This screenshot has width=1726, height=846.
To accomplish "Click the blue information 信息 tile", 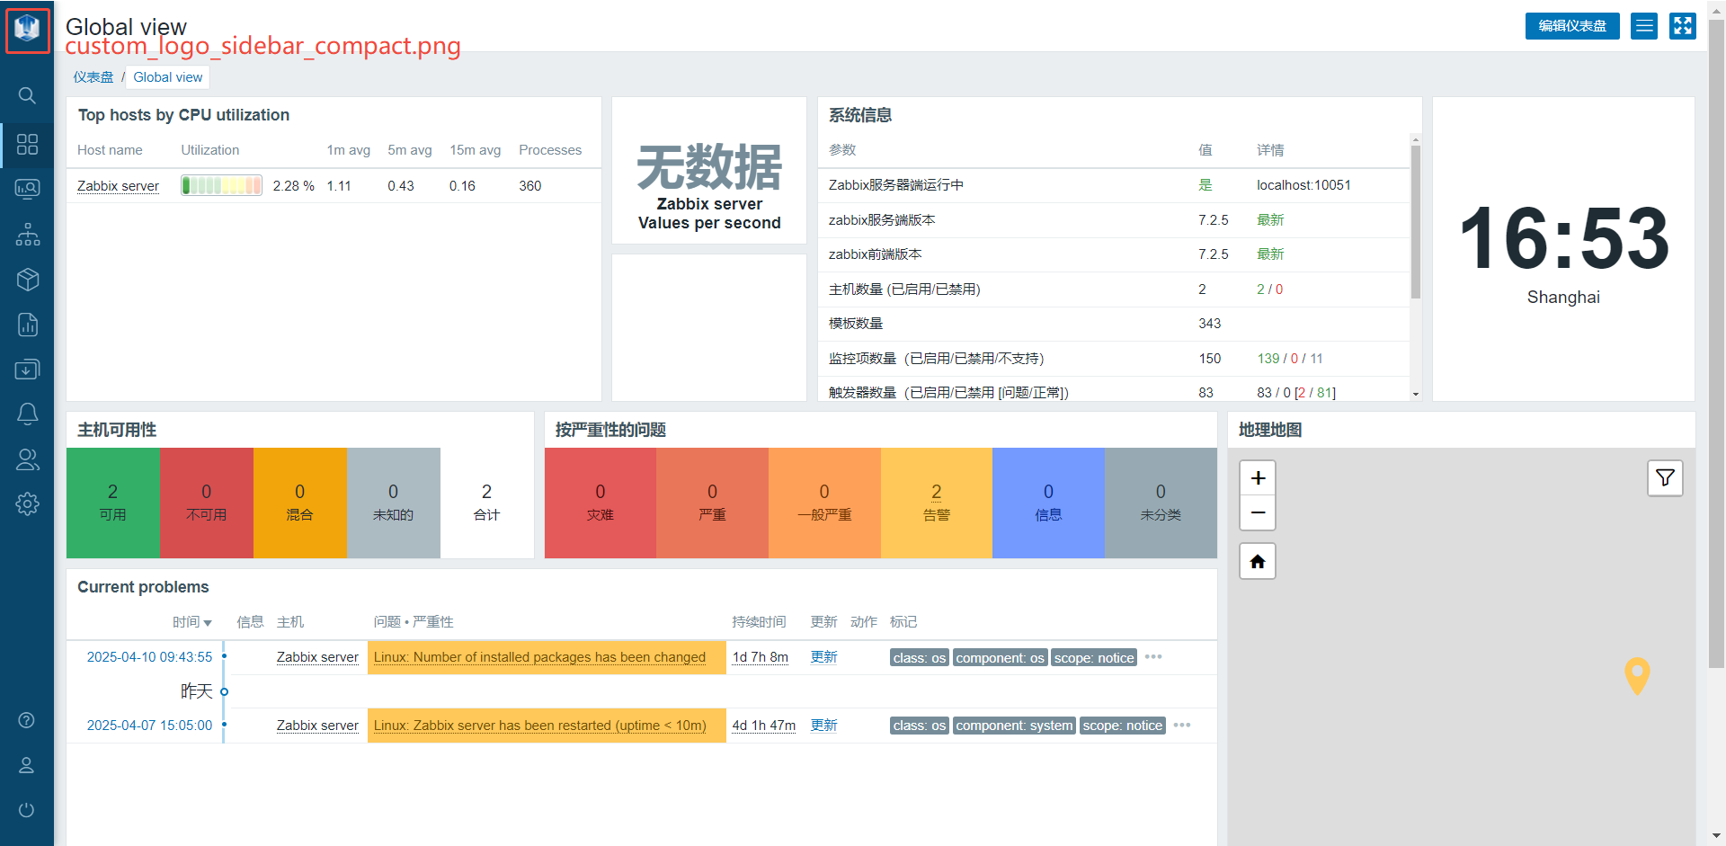I will tap(1048, 503).
